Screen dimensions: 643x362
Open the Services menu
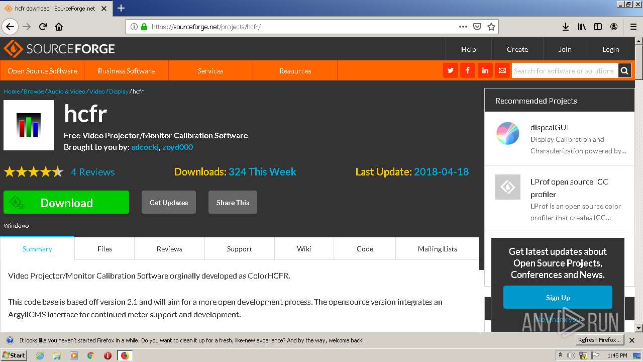point(210,71)
